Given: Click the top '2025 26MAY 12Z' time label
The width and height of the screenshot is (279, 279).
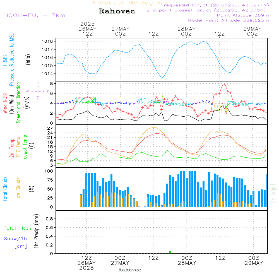Looking at the screenshot, I should coord(88,29).
